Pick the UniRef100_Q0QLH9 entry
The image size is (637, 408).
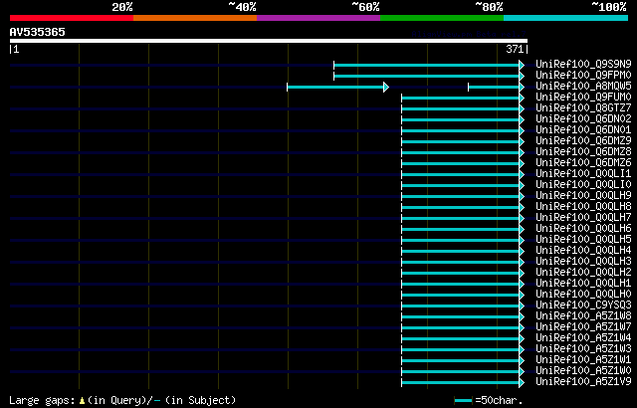click(583, 195)
